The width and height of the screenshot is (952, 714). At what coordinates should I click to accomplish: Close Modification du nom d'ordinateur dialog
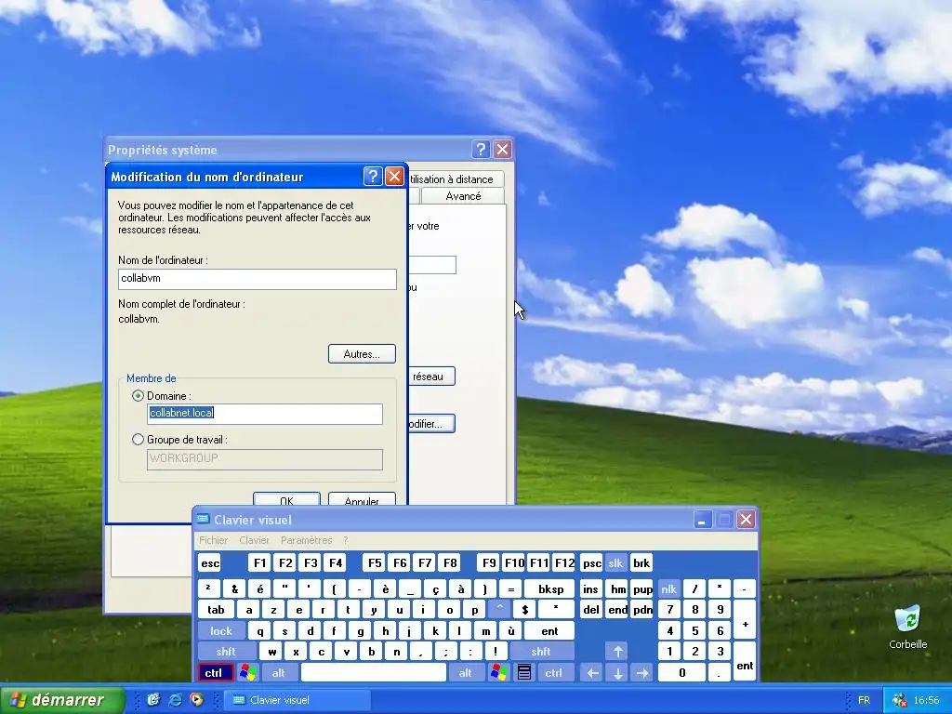[x=394, y=177]
